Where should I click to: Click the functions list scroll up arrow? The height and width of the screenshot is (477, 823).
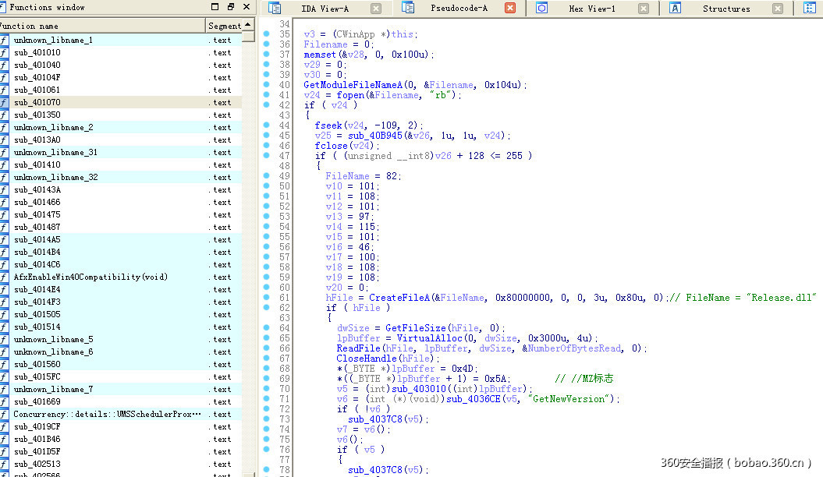click(248, 25)
